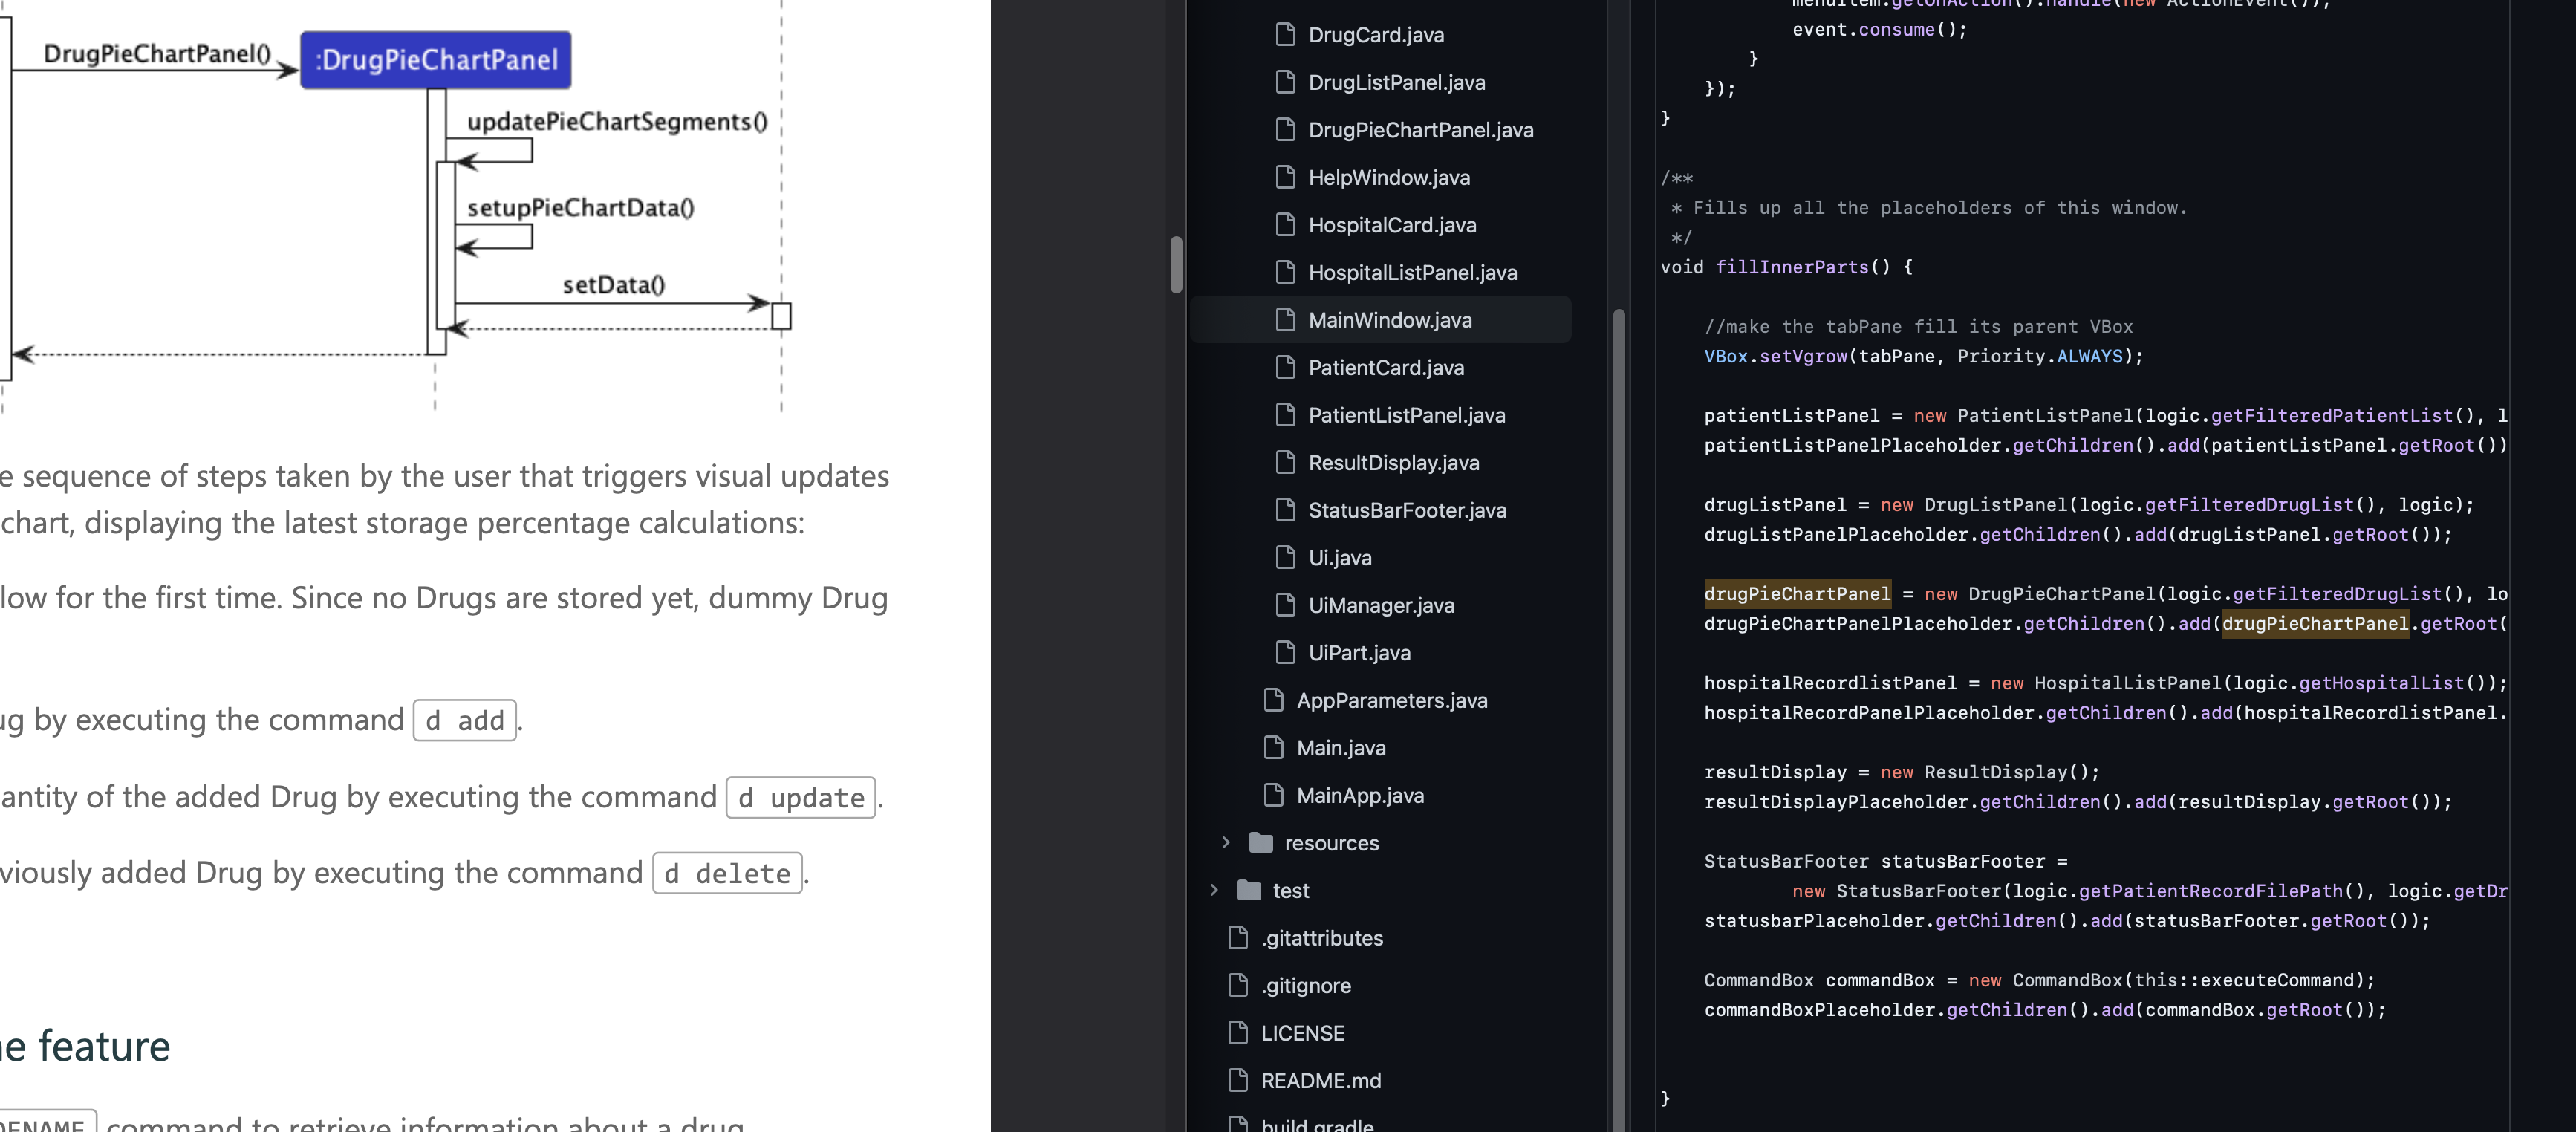Click the fillInnerParts method name
This screenshot has width=2576, height=1132.
[x=1791, y=267]
